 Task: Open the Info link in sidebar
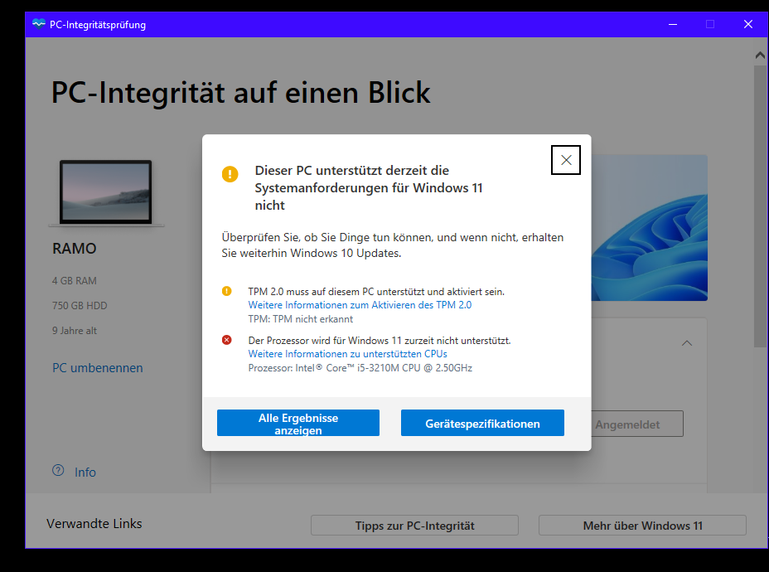(x=85, y=473)
